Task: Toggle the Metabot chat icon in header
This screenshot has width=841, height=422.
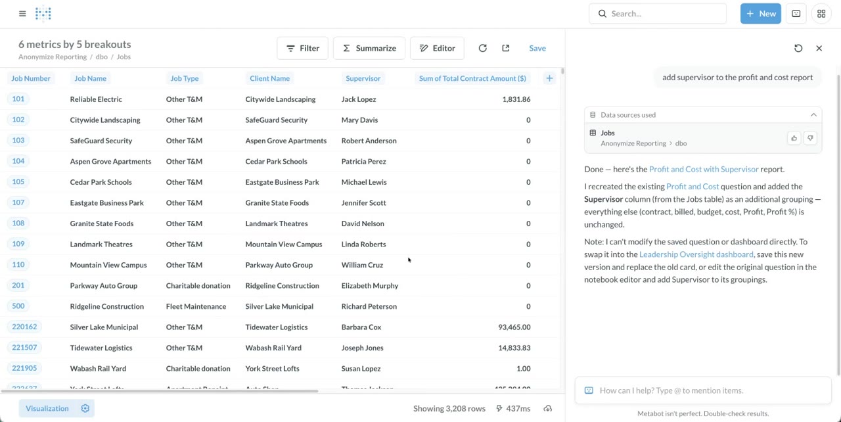Action: coord(796,13)
